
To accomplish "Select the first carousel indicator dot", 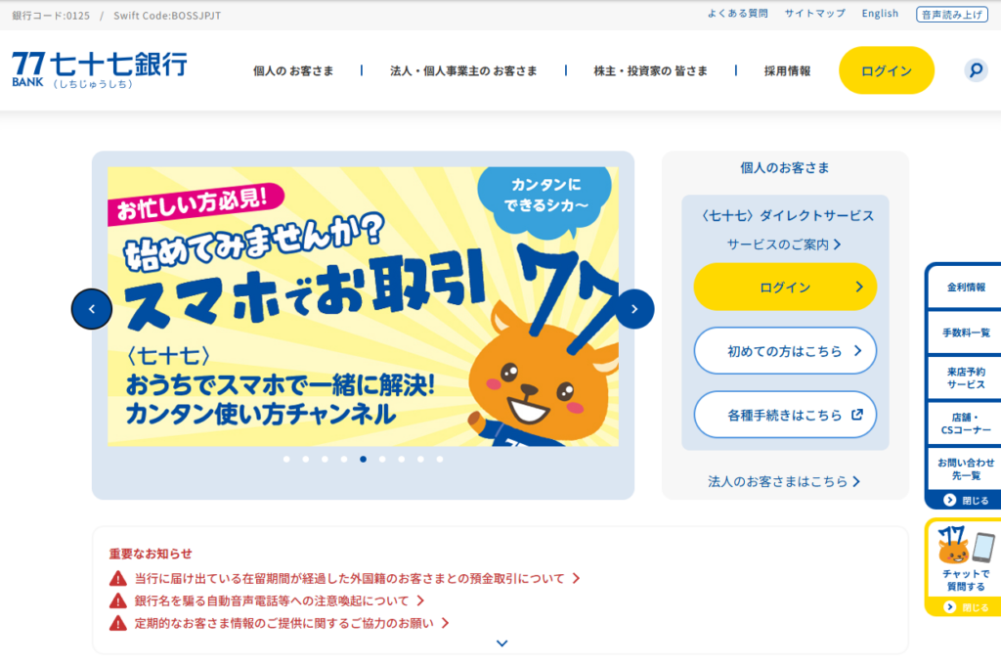I will tap(286, 459).
